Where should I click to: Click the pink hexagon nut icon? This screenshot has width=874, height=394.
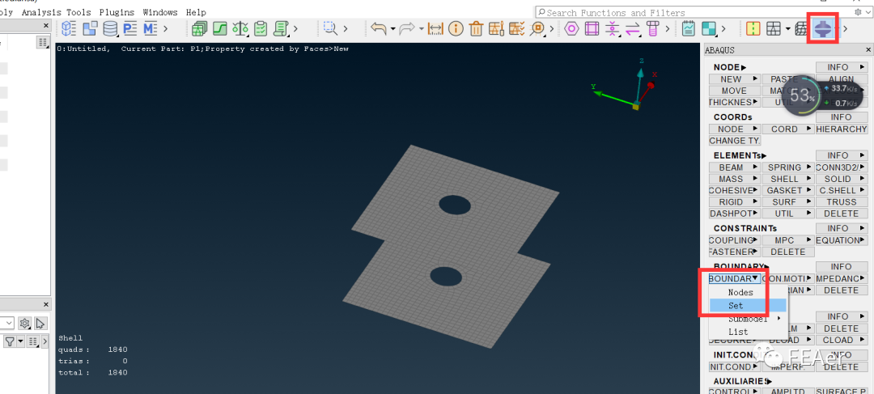click(571, 28)
